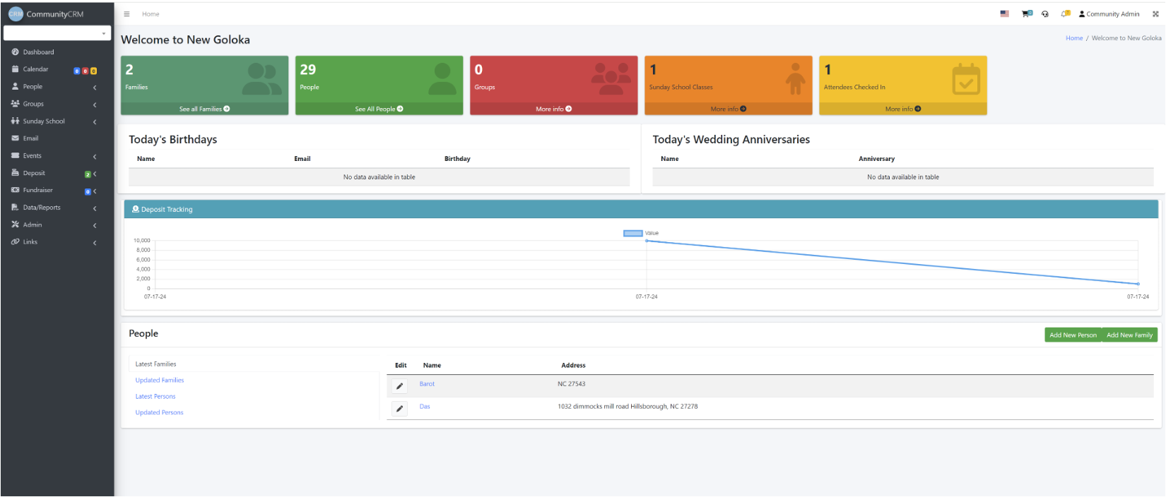
Task: Click the fullscreen expand icon
Action: coord(1155,14)
